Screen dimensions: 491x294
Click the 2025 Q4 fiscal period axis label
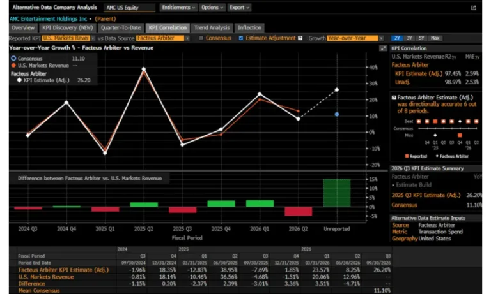[x=221, y=229]
